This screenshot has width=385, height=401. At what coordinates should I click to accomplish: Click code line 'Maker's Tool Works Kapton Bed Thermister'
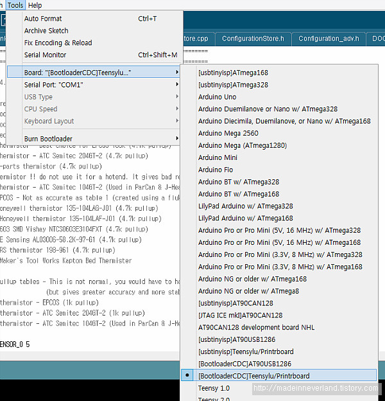(65, 261)
